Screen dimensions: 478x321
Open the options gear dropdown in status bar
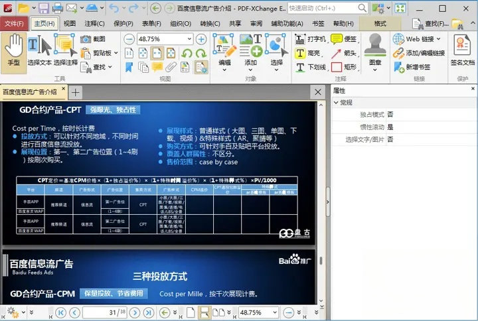point(23,312)
